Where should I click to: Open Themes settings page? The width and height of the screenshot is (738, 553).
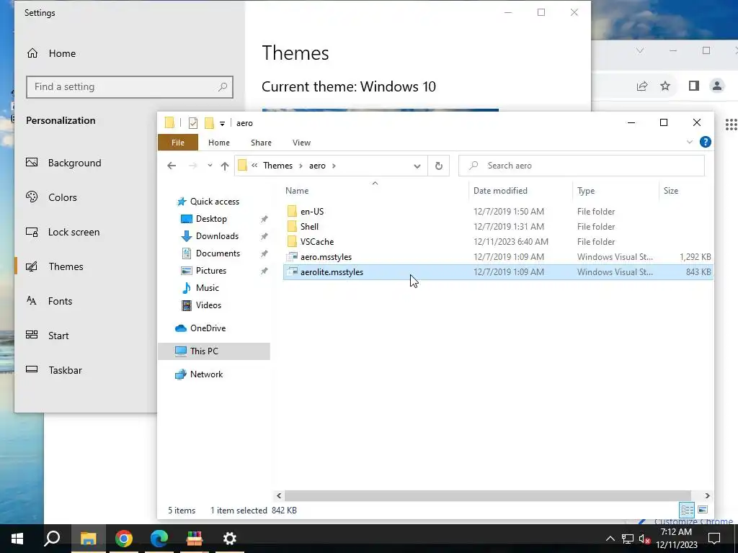(x=66, y=266)
